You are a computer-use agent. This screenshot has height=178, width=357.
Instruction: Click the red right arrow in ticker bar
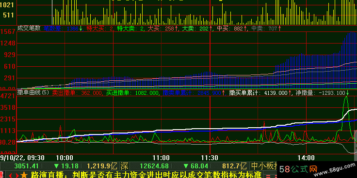point(17,175)
